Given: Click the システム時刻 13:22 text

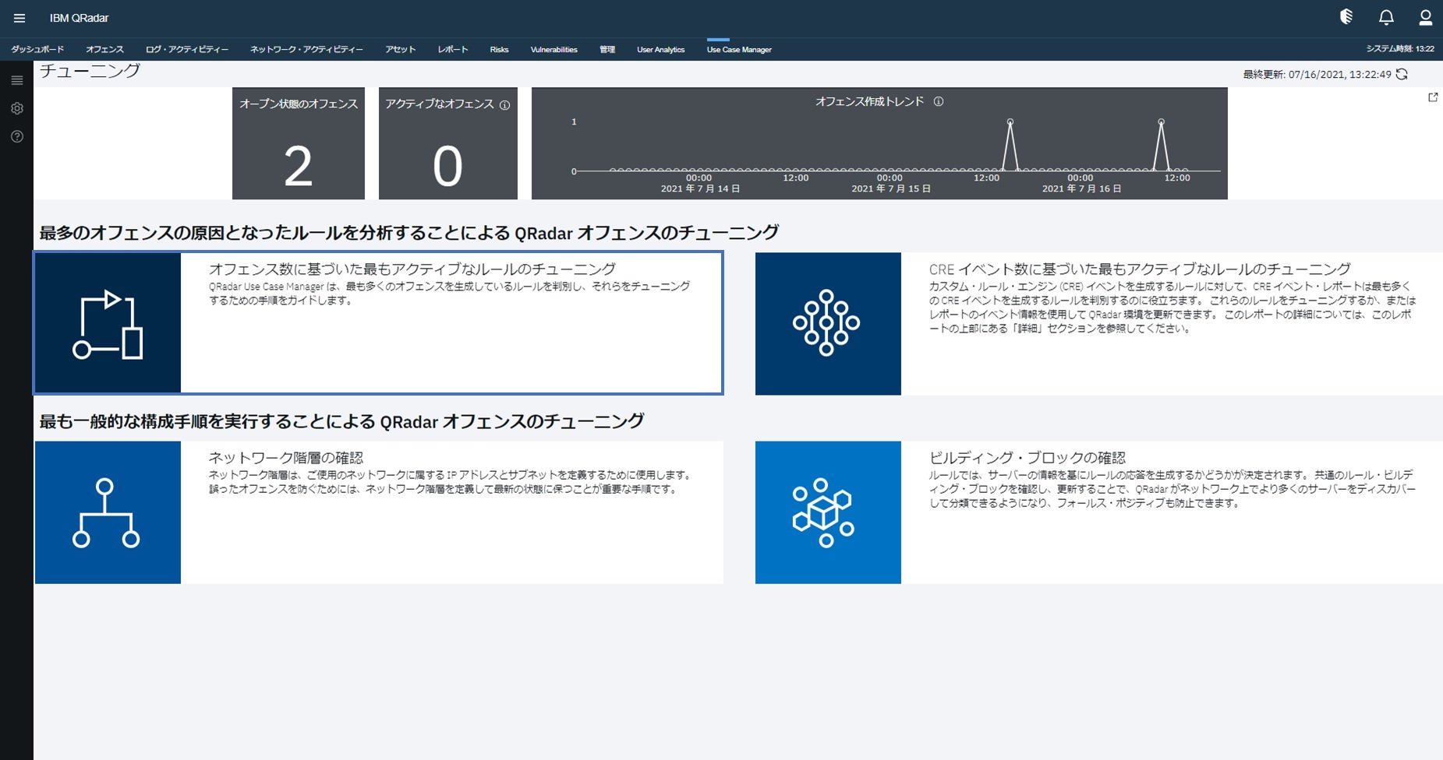Looking at the screenshot, I should [x=1400, y=48].
